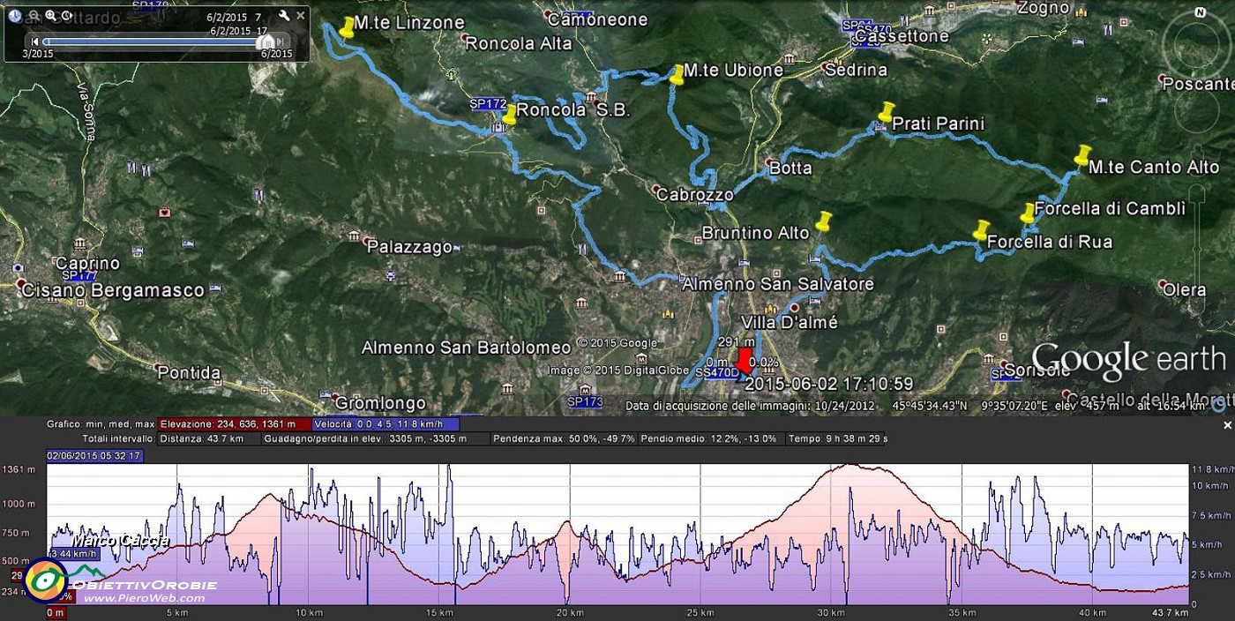Click the Cisano Bergamasco label
The width and height of the screenshot is (1235, 621).
coord(113,290)
